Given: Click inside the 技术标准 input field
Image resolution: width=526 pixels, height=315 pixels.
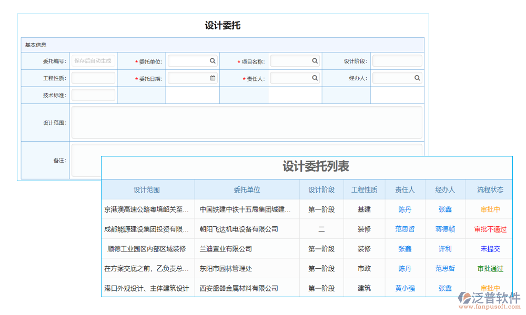Looking at the screenshot, I should click(93, 94).
